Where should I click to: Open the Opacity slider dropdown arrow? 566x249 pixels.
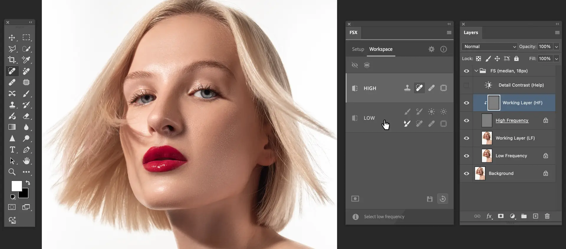click(x=556, y=47)
